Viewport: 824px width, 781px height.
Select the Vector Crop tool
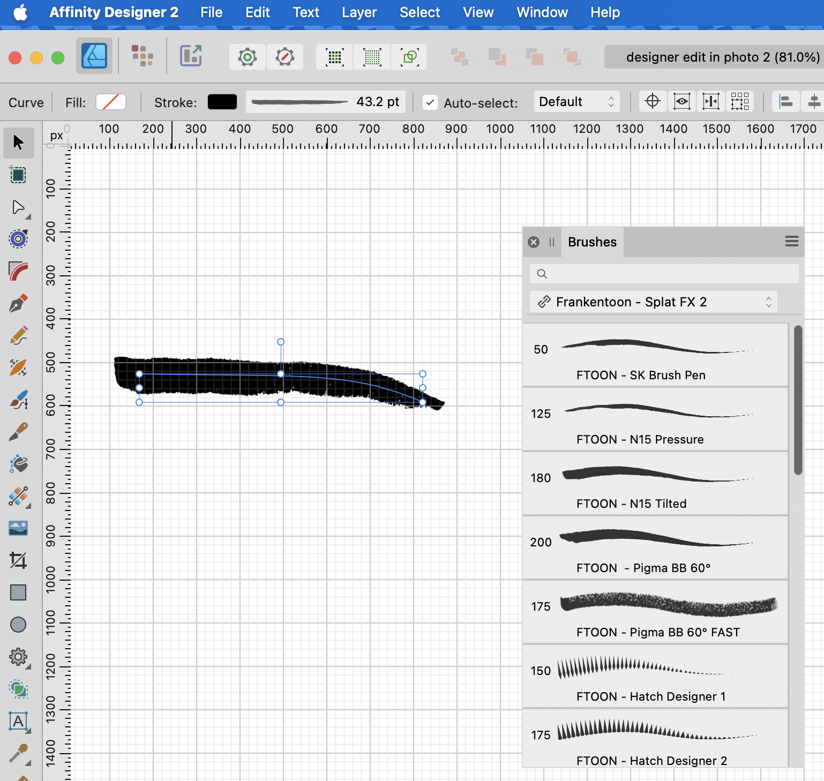point(18,561)
